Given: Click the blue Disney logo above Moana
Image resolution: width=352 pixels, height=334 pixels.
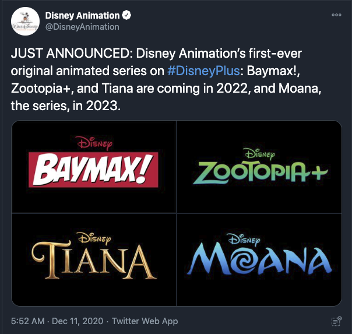Looking at the screenshot, I should 244,240.
